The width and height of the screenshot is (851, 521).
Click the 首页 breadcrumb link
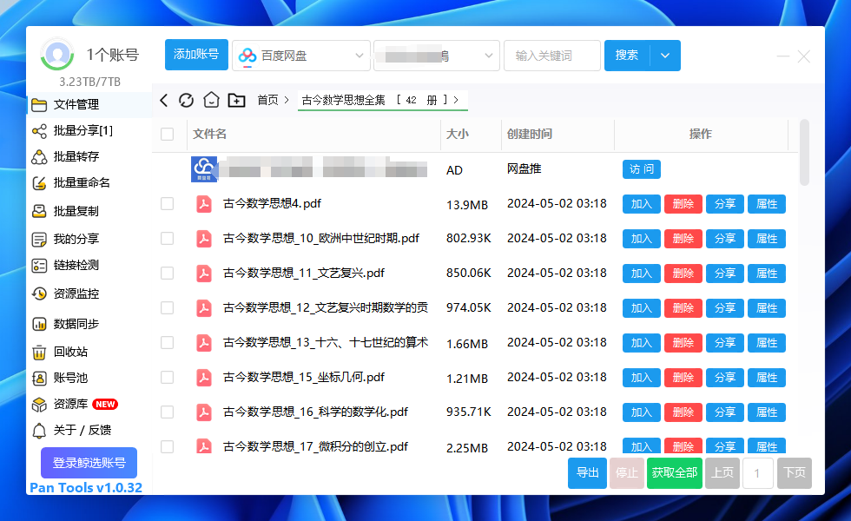[x=267, y=100]
